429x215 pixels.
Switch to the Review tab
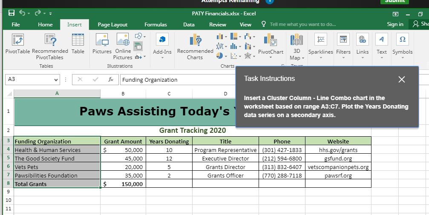pyautogui.click(x=218, y=24)
